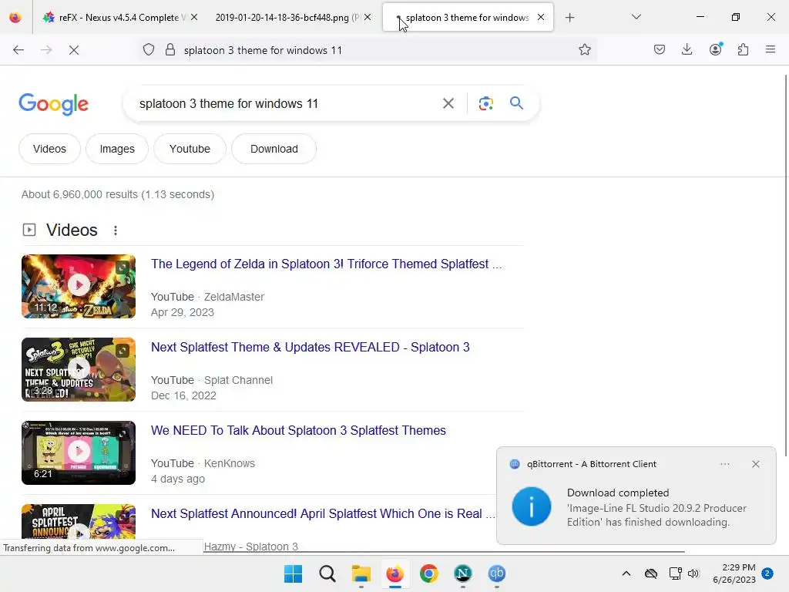Close the 2019-01-20 png tab
The width and height of the screenshot is (789, 592).
(x=368, y=18)
